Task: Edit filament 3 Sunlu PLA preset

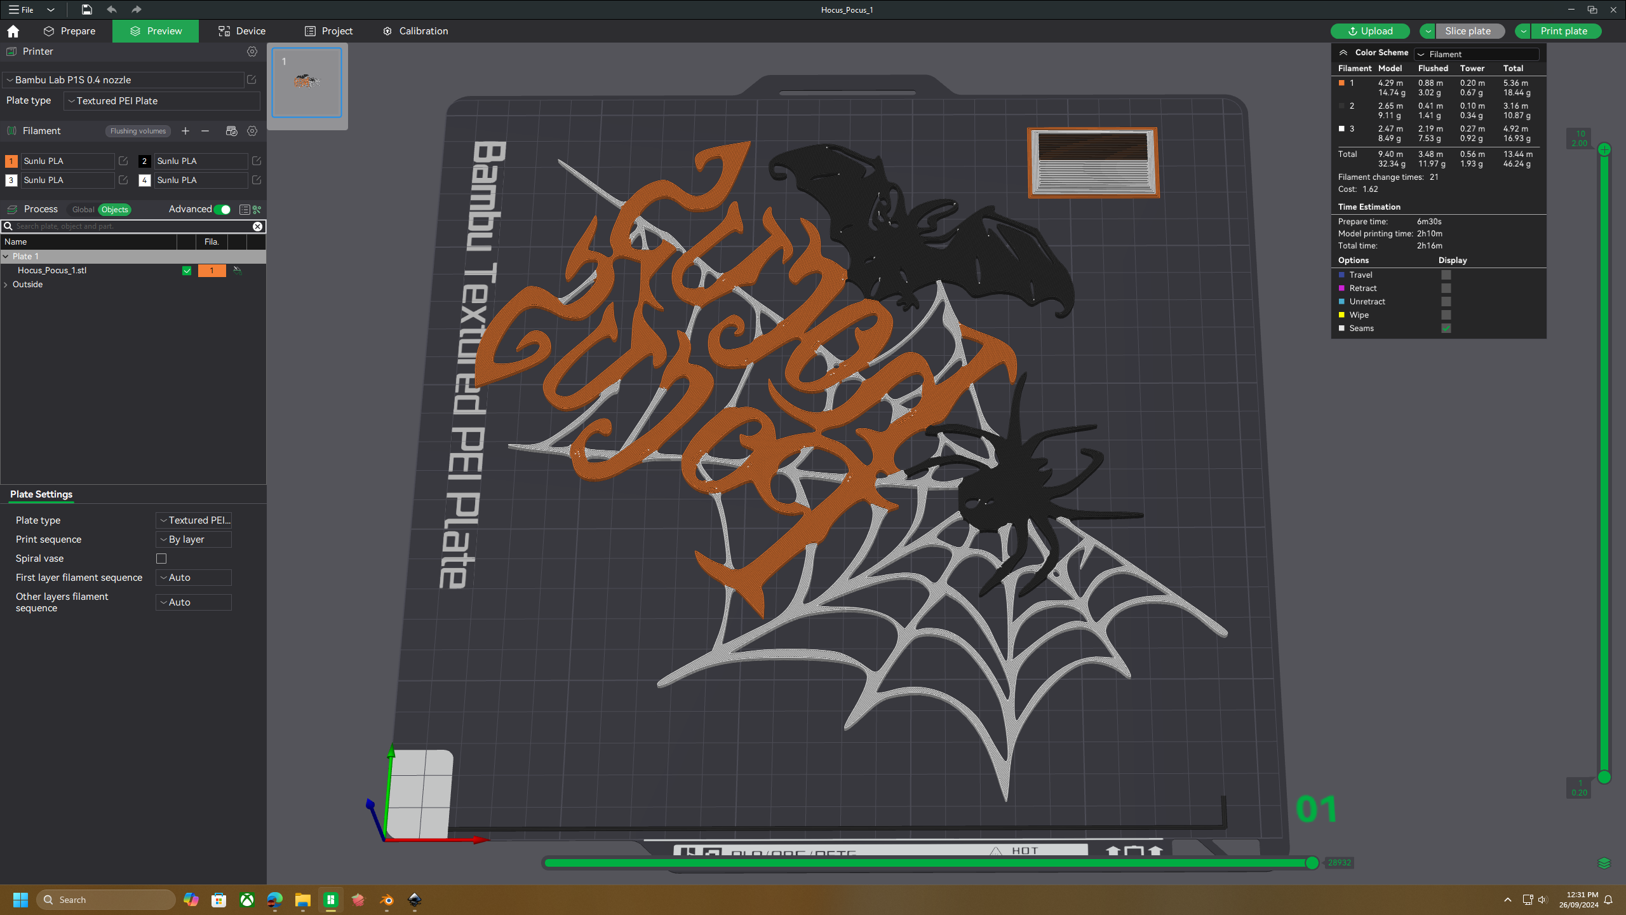Action: click(x=123, y=180)
